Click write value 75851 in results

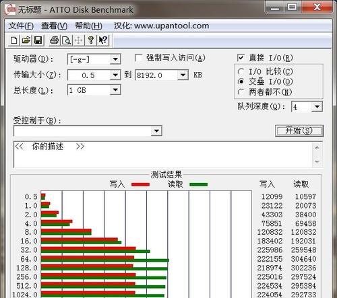click(272, 223)
